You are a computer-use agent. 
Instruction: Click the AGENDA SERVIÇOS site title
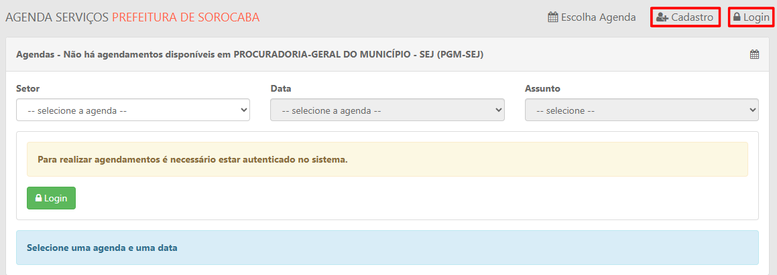(x=57, y=17)
